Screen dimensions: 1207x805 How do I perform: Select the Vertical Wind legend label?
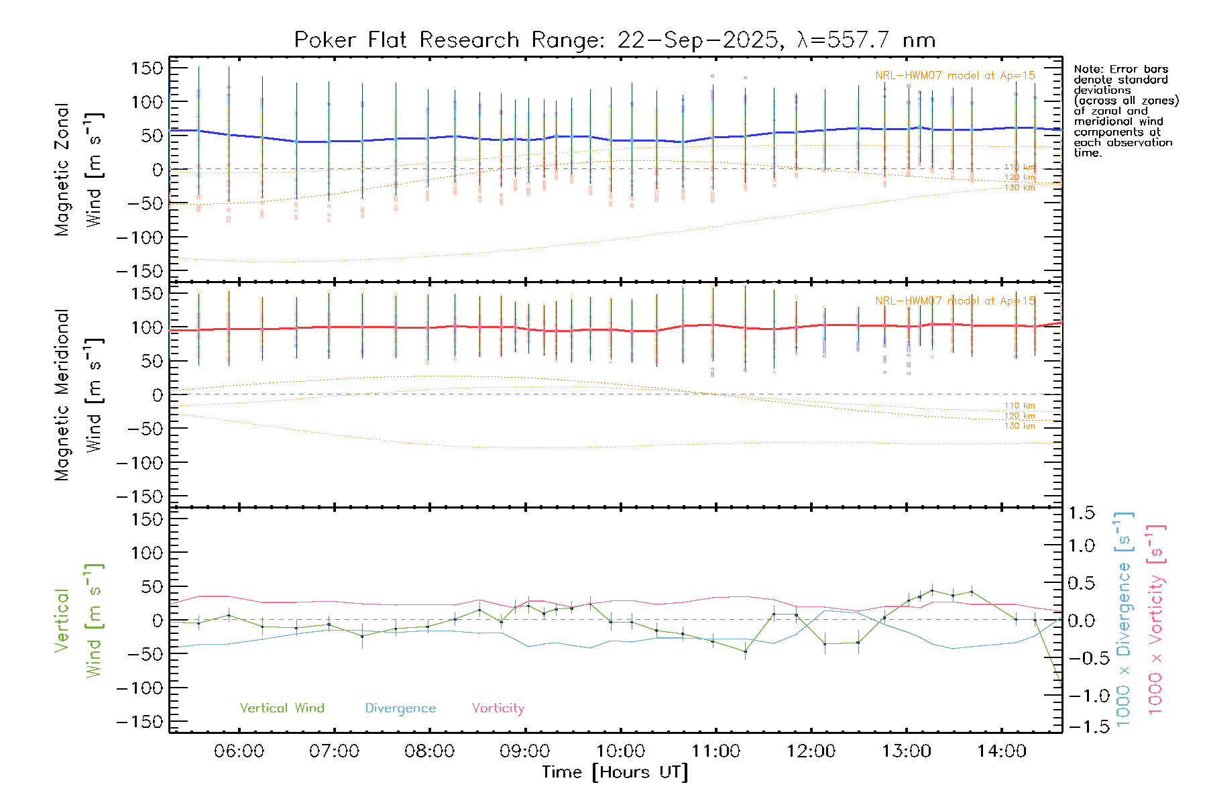(282, 708)
